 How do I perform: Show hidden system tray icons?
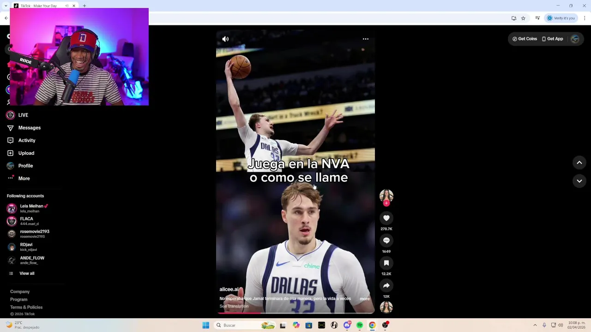coord(535,326)
